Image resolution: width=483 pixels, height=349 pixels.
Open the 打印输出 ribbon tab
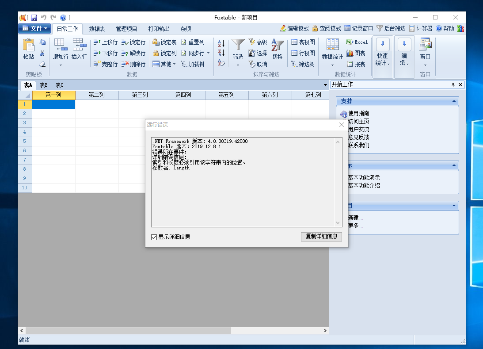(x=159, y=29)
